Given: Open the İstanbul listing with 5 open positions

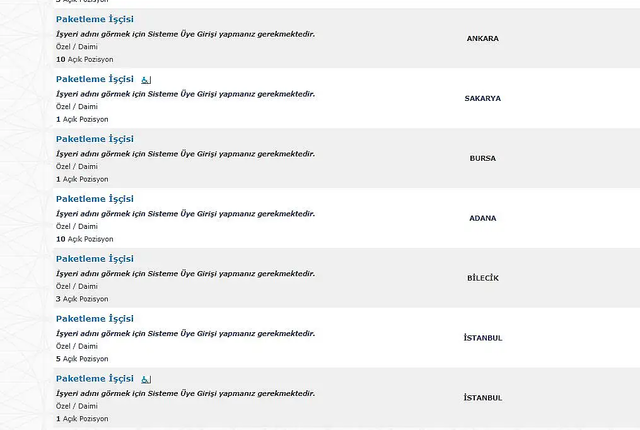Looking at the screenshot, I should pyautogui.click(x=95, y=319).
